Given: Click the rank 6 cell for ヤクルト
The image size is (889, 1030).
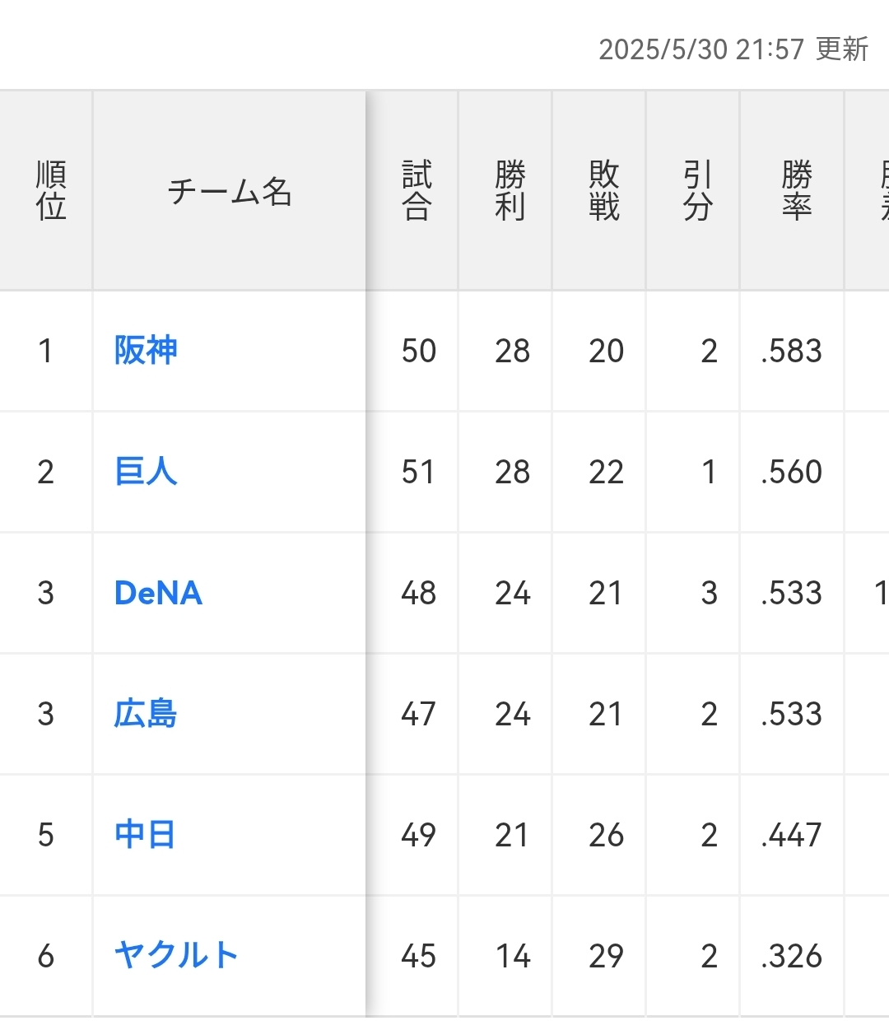Looking at the screenshot, I should [x=46, y=957].
